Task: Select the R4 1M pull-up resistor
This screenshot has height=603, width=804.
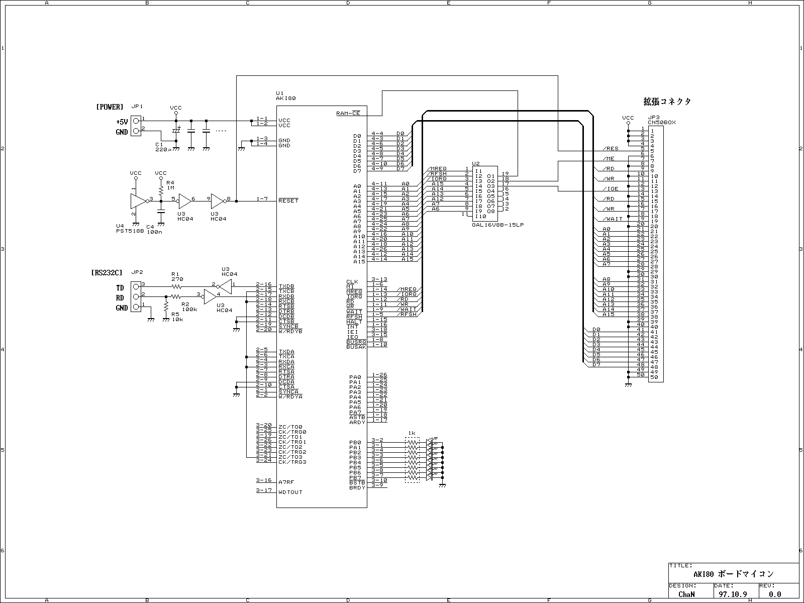Action: tap(161, 190)
